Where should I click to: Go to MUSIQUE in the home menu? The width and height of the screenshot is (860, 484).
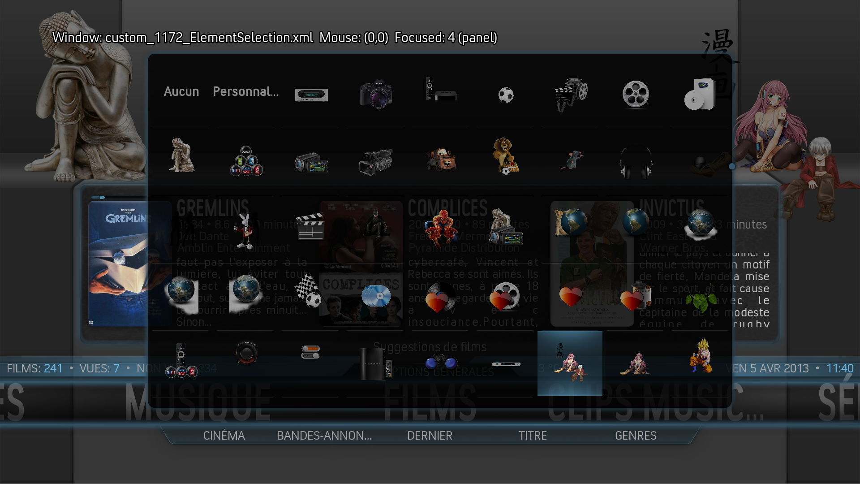(198, 402)
